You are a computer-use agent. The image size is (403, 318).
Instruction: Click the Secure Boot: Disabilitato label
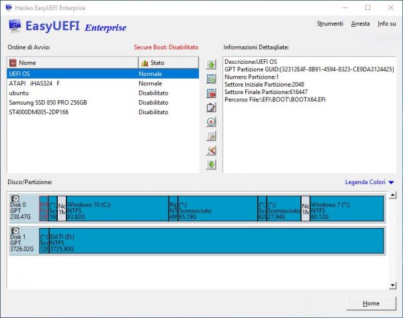(x=166, y=47)
